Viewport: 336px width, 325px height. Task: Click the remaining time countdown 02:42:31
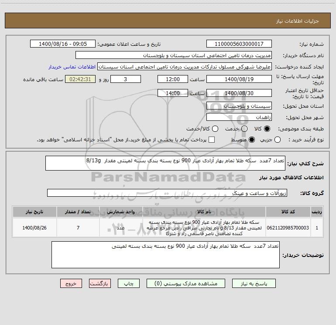[x=80, y=79]
